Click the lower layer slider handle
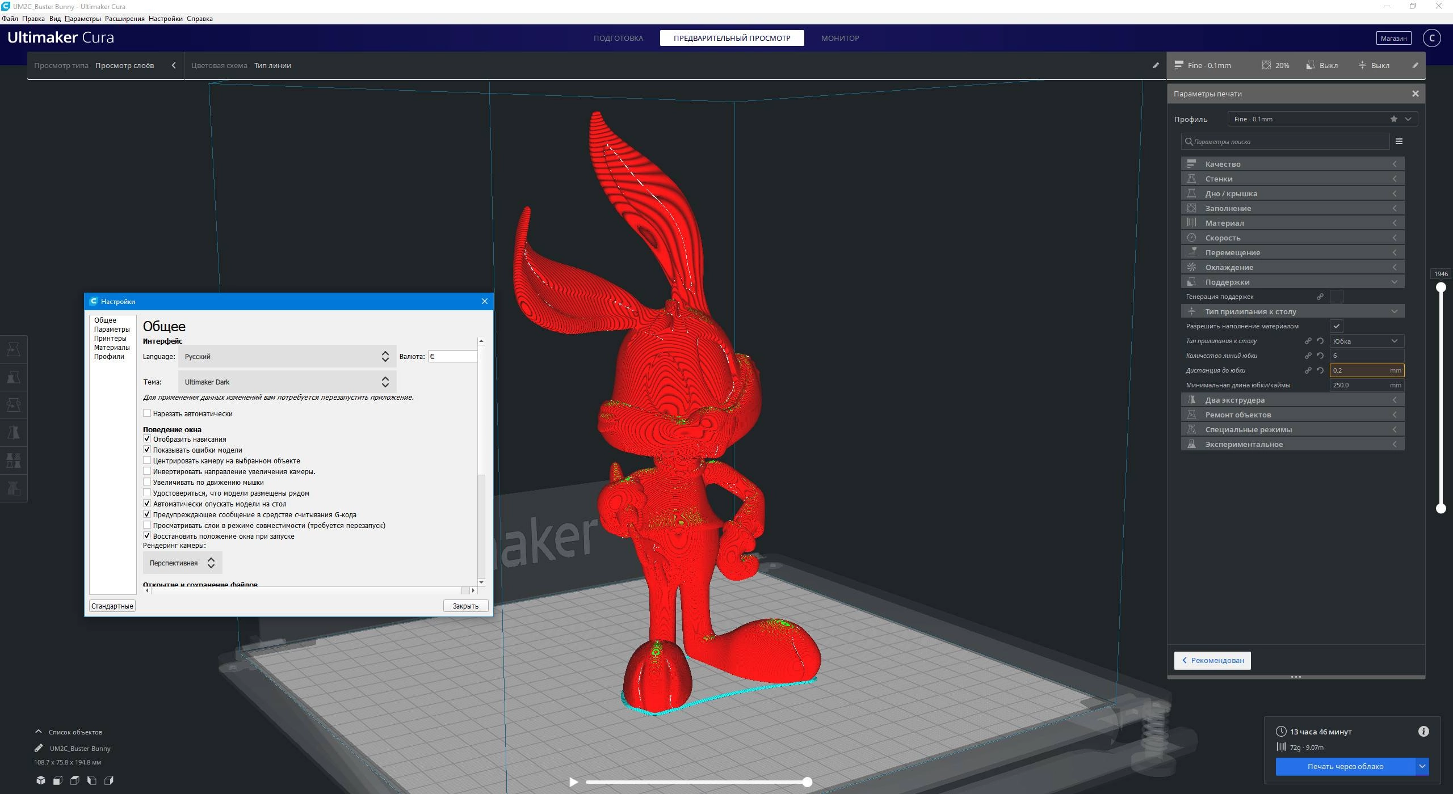Viewport: 1453px width, 794px height. click(1441, 509)
